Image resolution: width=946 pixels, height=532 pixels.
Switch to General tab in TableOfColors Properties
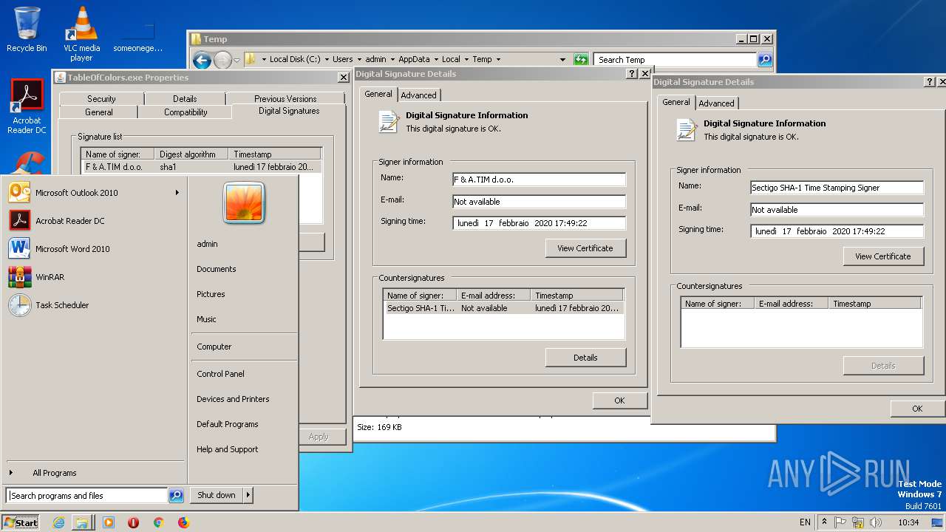click(98, 112)
